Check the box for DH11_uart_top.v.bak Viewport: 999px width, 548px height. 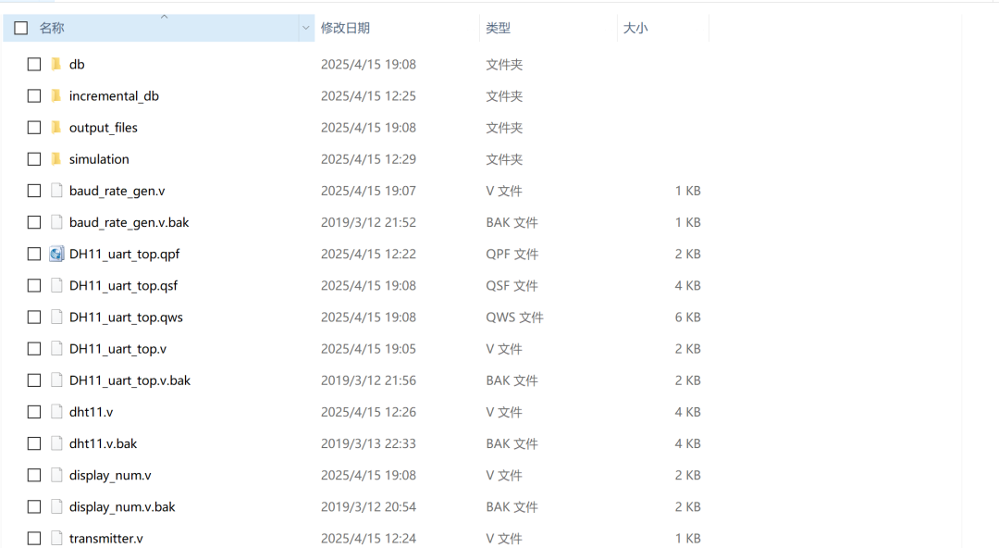click(x=34, y=380)
